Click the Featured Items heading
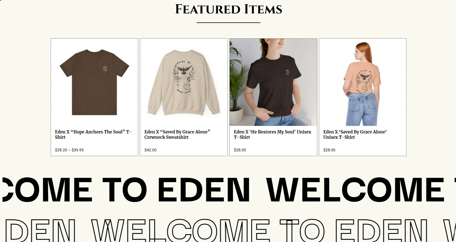This screenshot has height=242, width=456. pyautogui.click(x=229, y=9)
